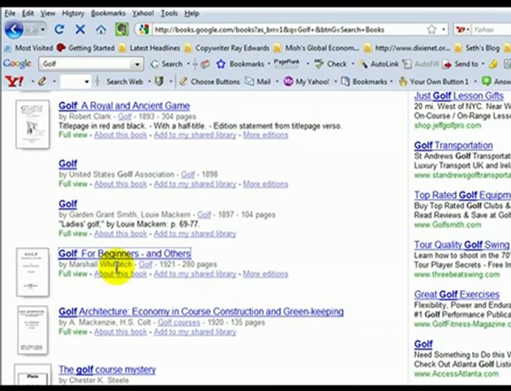Click the AutoFill toolbar button
The image size is (511, 391).
[x=421, y=64]
